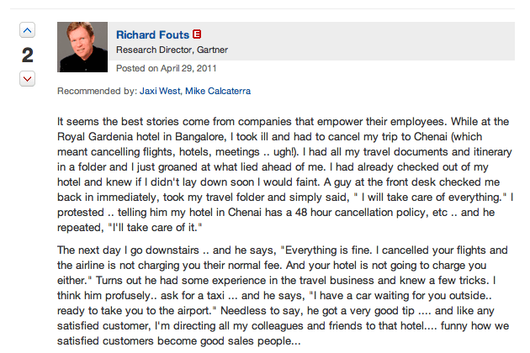Click the sentence "Everything is fine."
530x353 pixels.
326,250
